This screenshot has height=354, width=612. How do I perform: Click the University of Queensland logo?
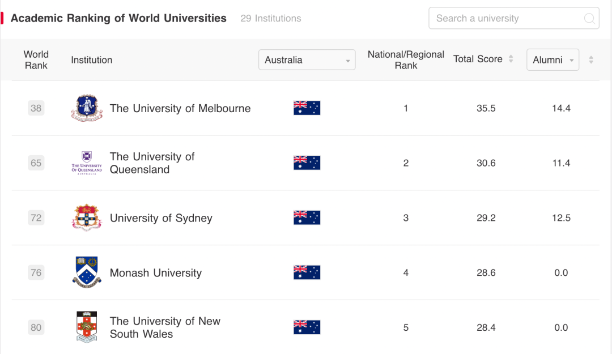click(87, 163)
